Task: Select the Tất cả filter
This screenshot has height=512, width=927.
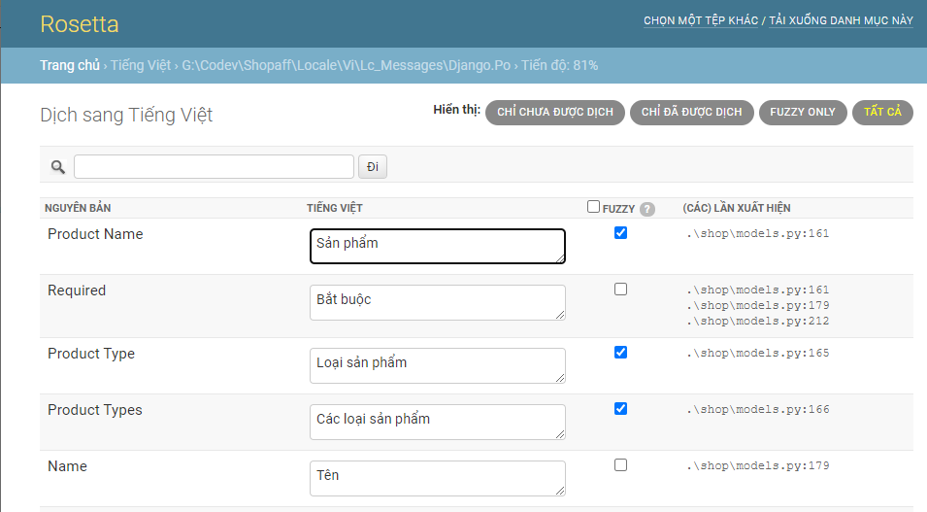Action: [882, 113]
